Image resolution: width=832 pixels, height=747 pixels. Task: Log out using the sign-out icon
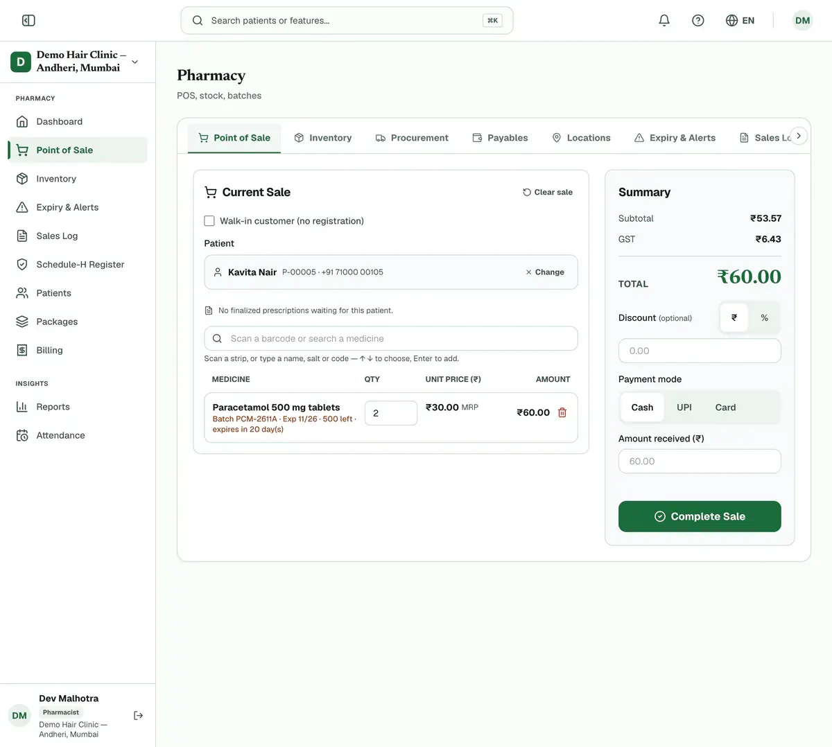point(138,716)
